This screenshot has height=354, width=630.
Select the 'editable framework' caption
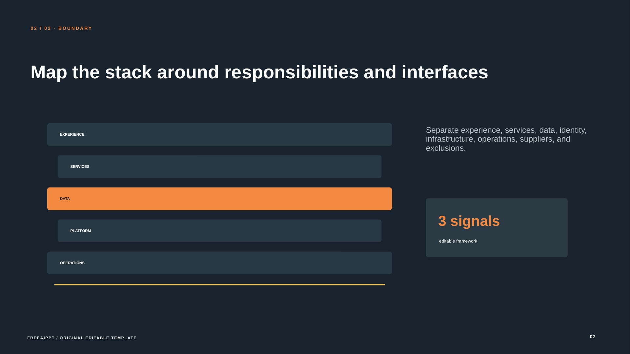click(458, 241)
